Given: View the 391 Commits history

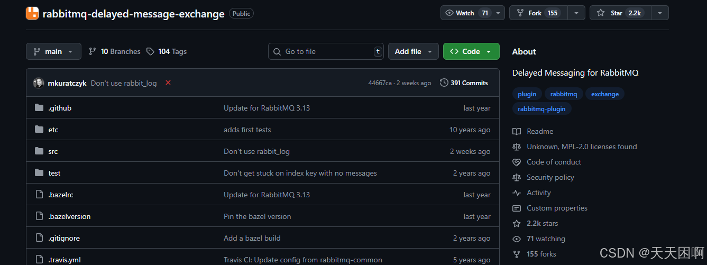Looking at the screenshot, I should click(x=464, y=83).
